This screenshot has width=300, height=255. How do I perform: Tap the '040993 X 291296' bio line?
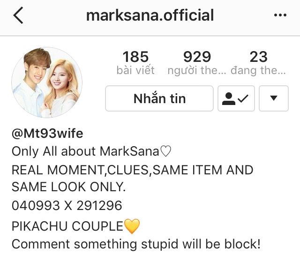(x=67, y=206)
